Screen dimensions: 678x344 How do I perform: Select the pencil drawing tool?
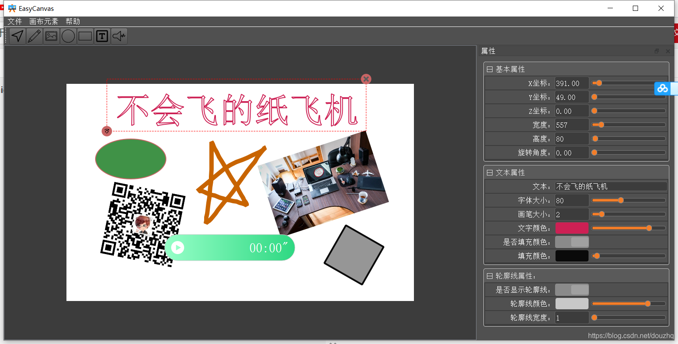[x=34, y=36]
